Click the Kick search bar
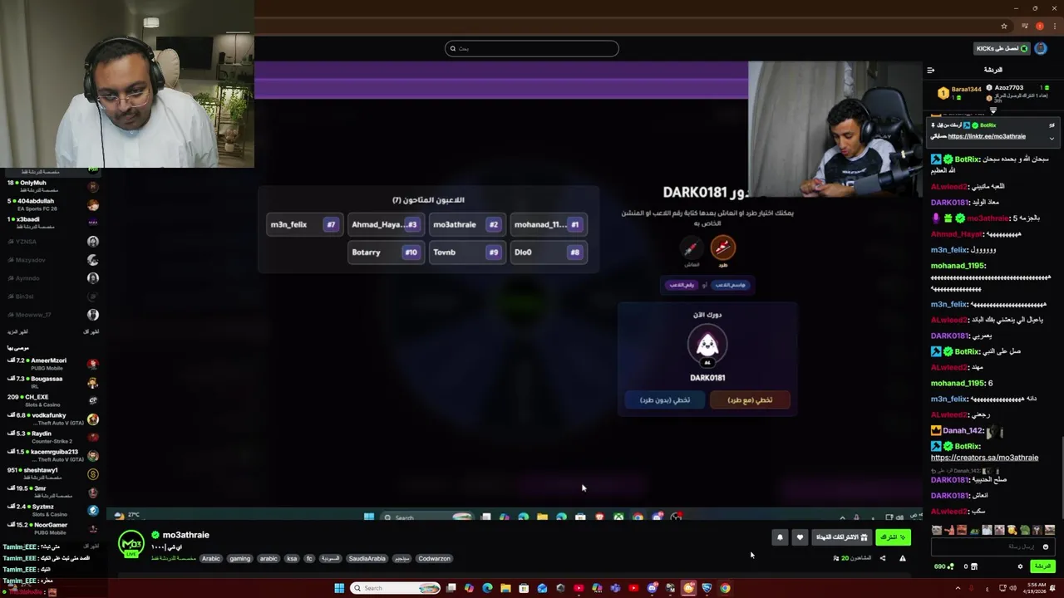Screen dimensions: 1064x598 tap(532, 48)
